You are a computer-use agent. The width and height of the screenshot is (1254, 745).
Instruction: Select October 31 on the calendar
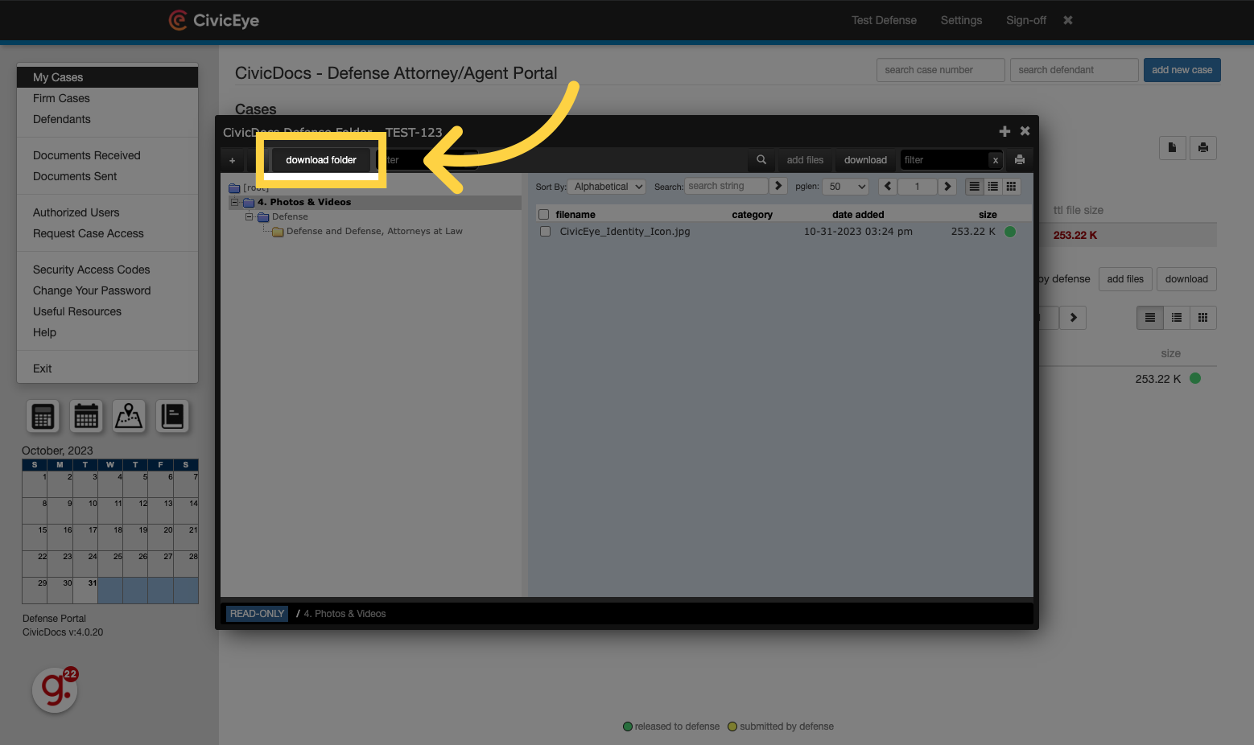(85, 591)
